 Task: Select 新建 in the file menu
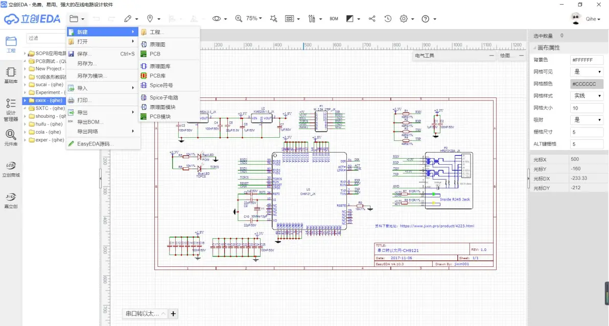(103, 32)
